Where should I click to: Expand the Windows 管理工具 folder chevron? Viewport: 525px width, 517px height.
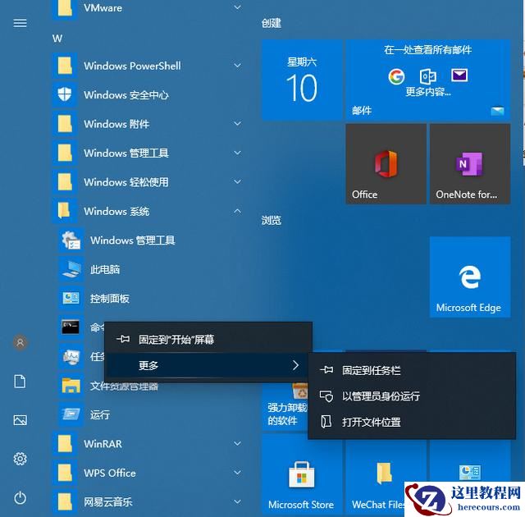click(x=237, y=153)
